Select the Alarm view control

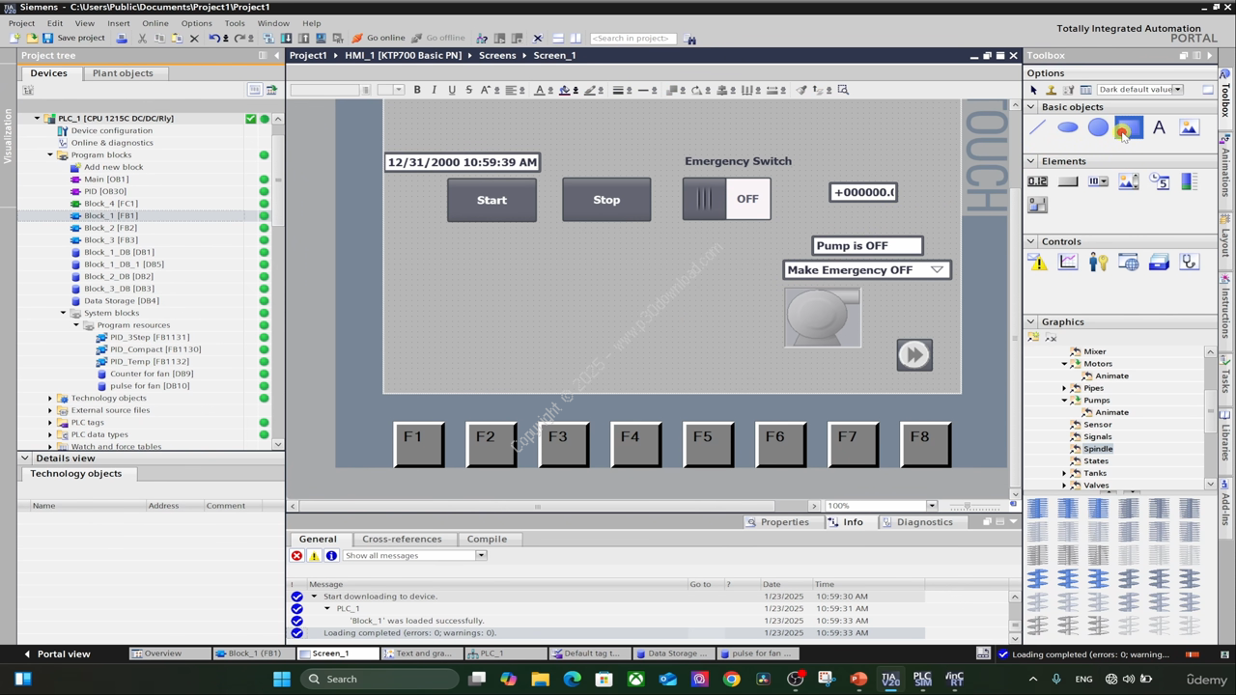coord(1037,262)
